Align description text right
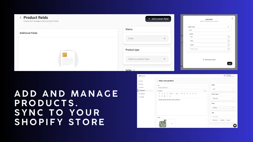This screenshot has width=253, height=142. (x=193, y=93)
